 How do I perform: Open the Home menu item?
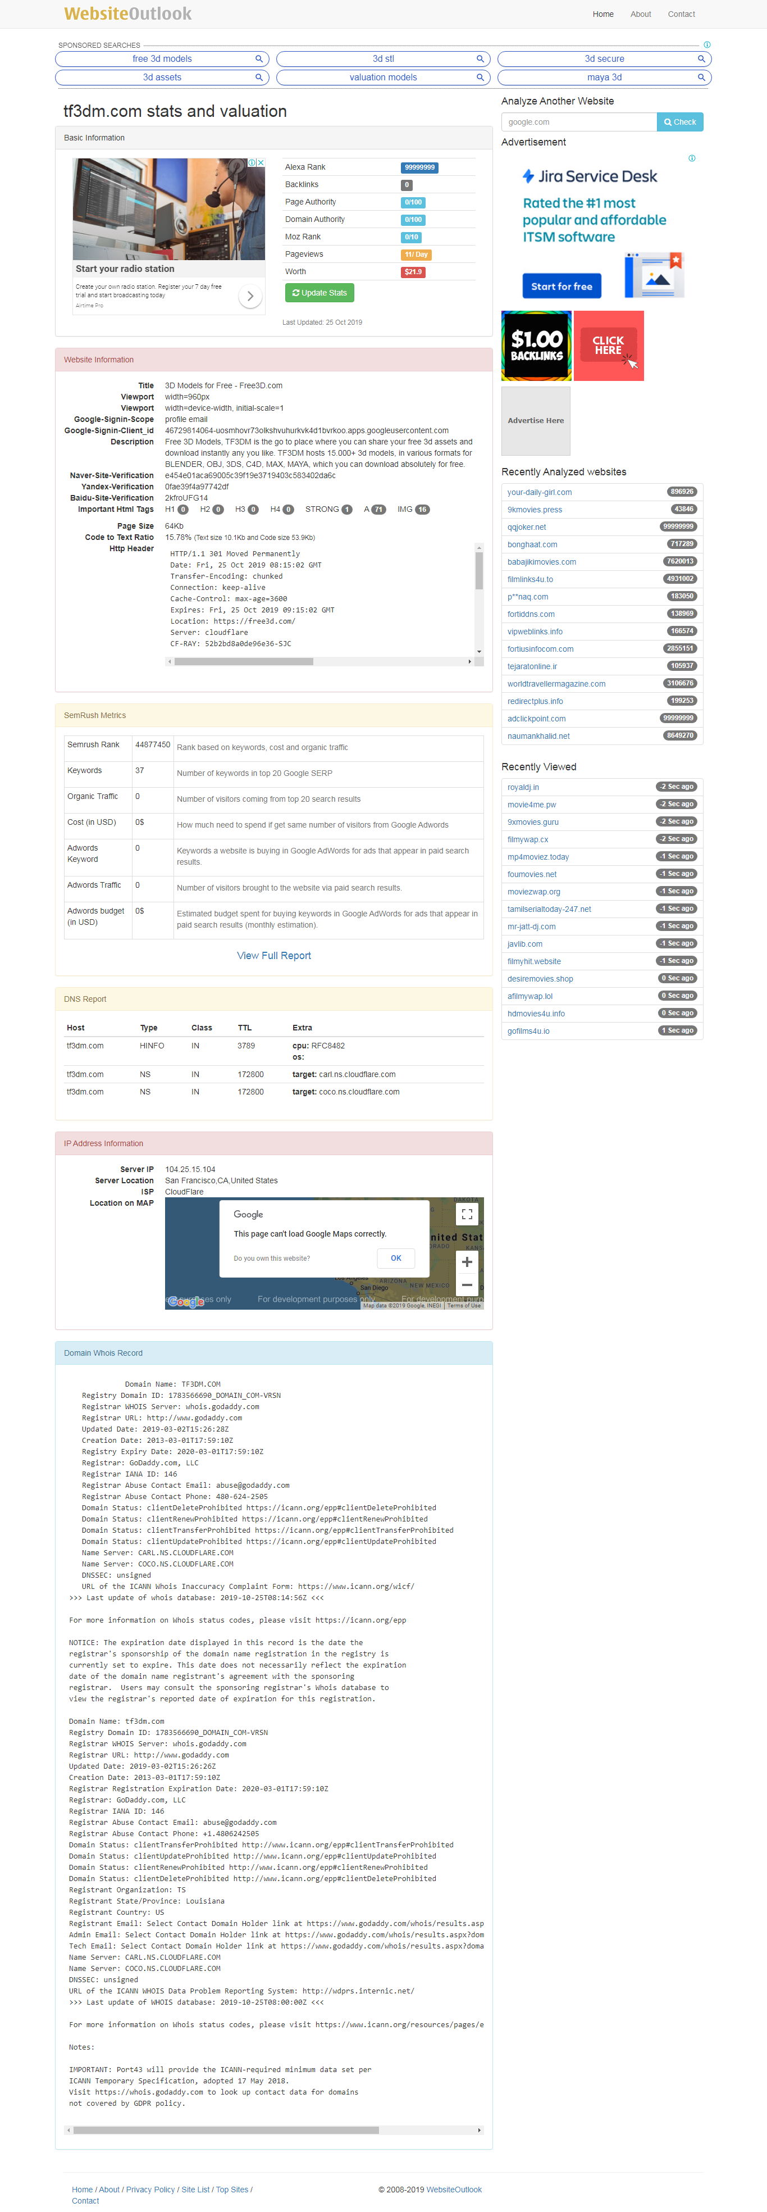coord(603,15)
